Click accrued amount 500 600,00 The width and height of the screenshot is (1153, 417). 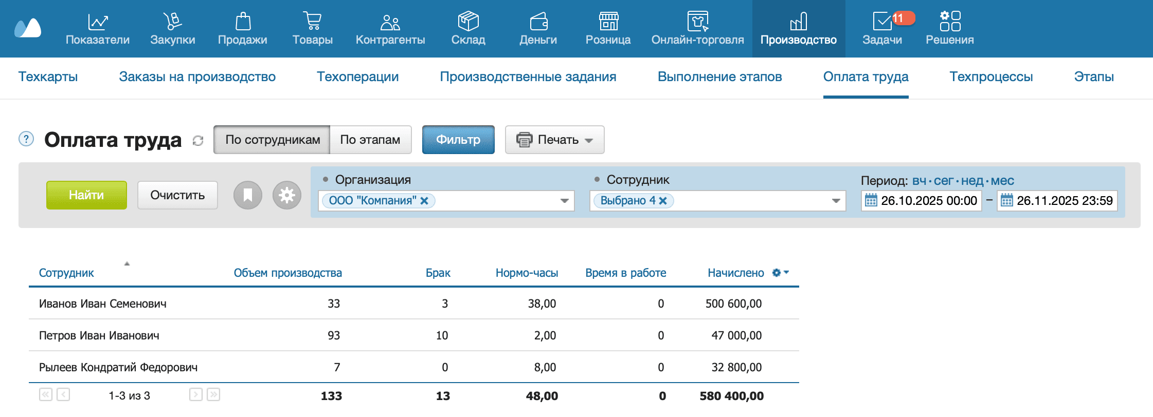coord(734,304)
